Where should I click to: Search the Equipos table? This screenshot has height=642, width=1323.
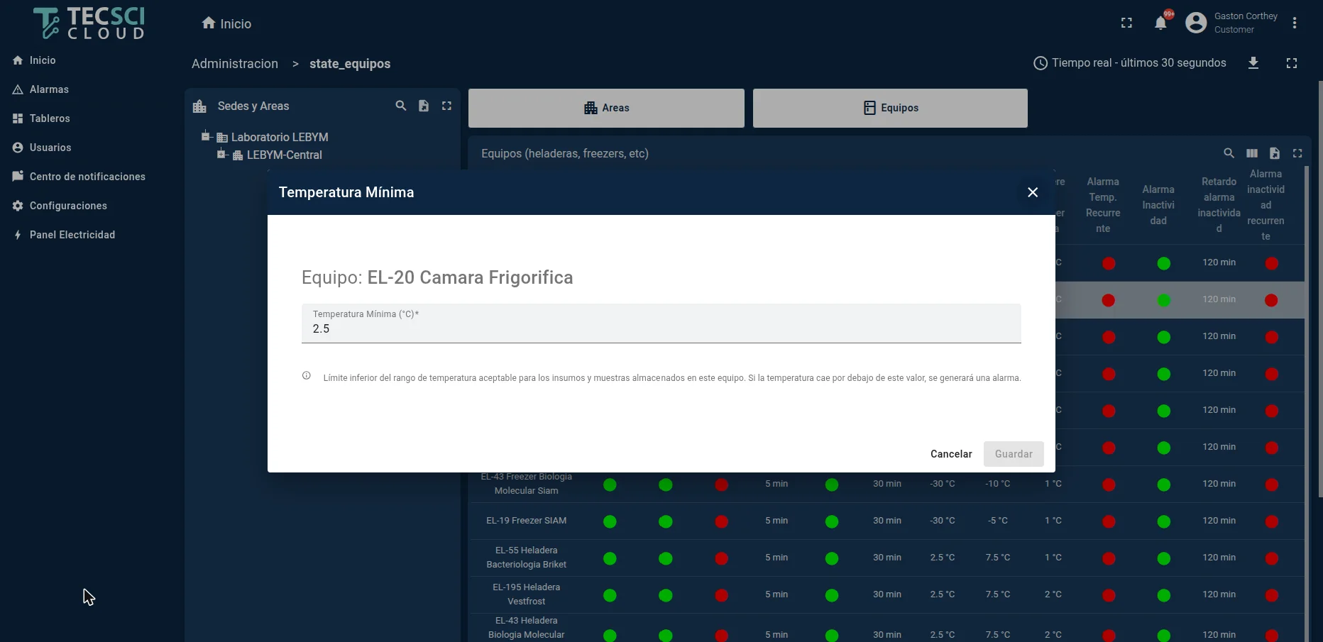1229,153
